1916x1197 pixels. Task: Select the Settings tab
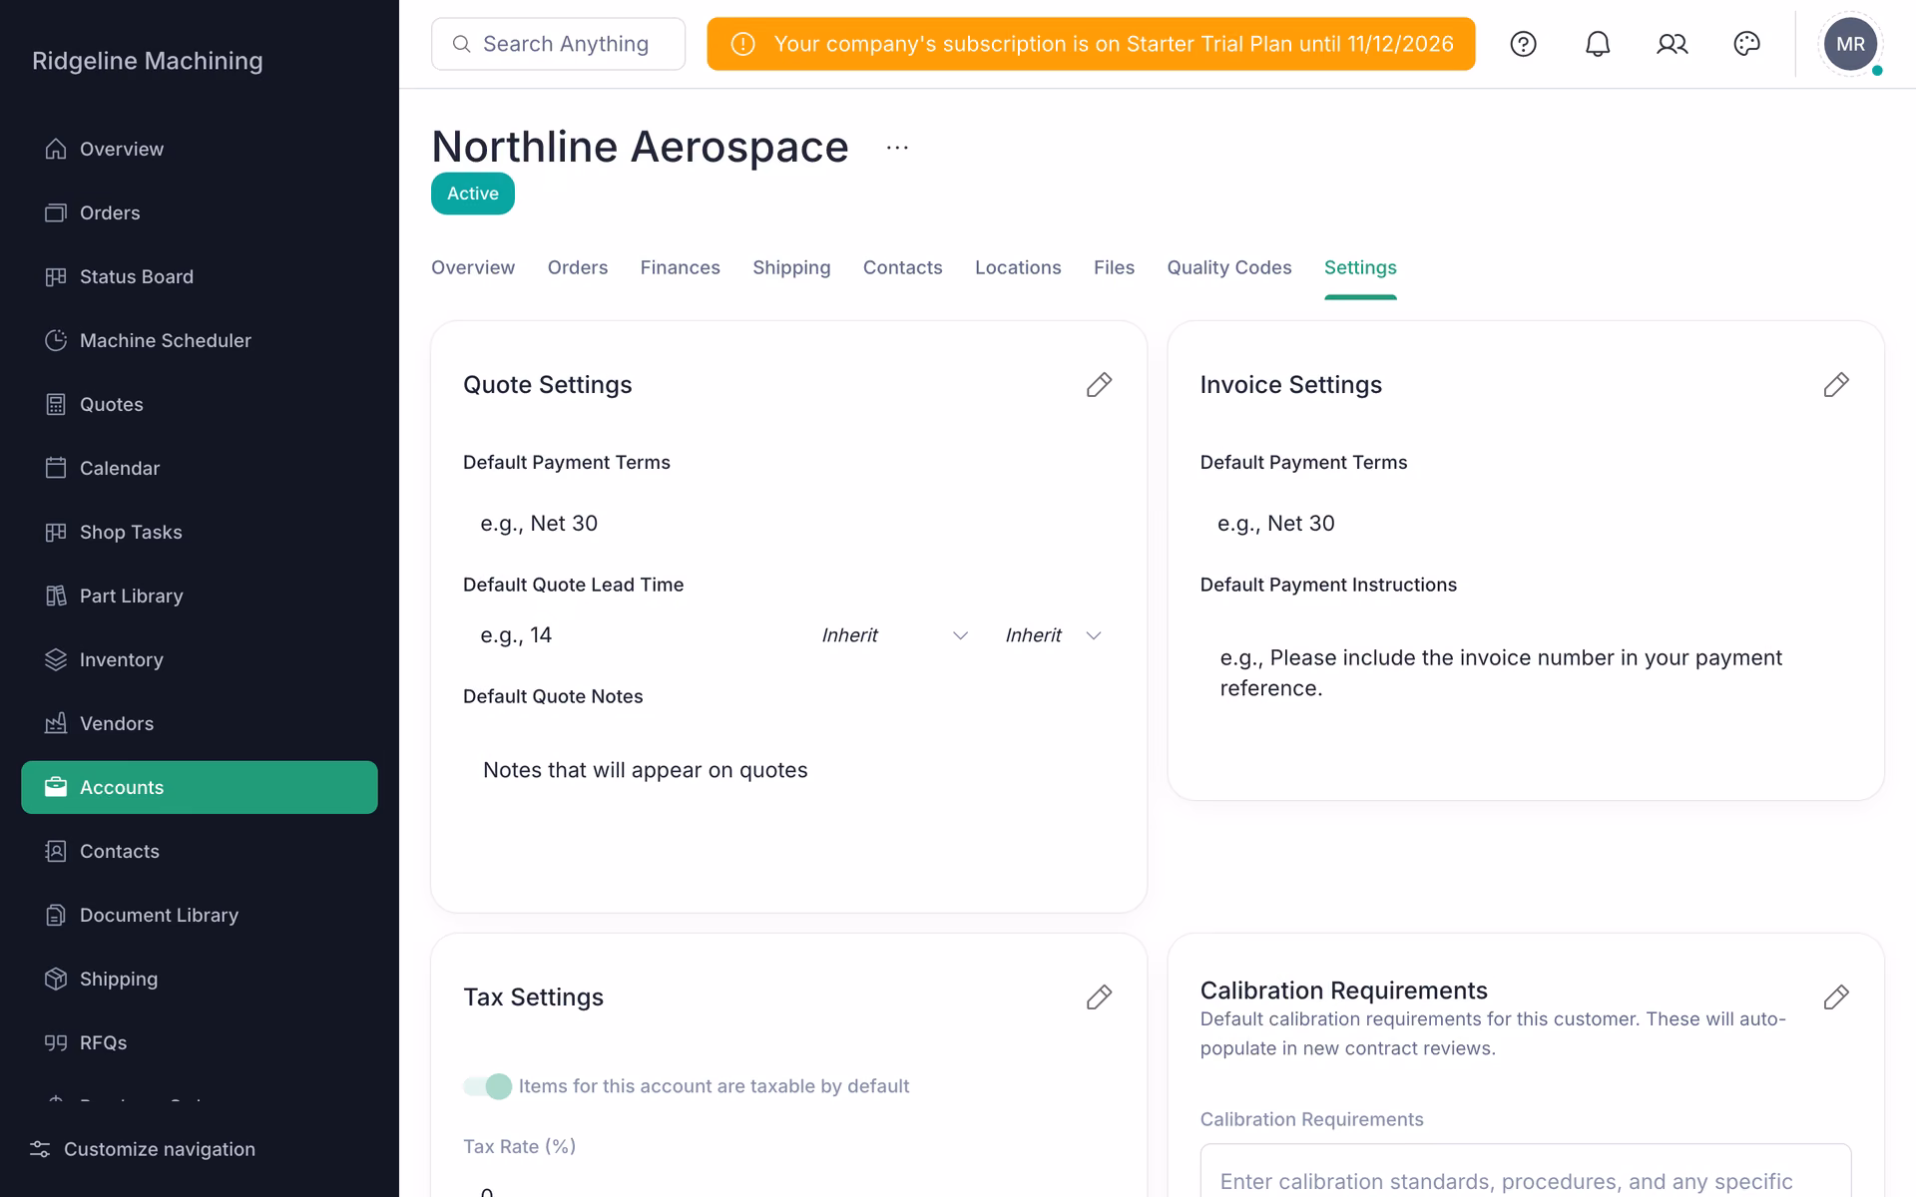[x=1360, y=267]
